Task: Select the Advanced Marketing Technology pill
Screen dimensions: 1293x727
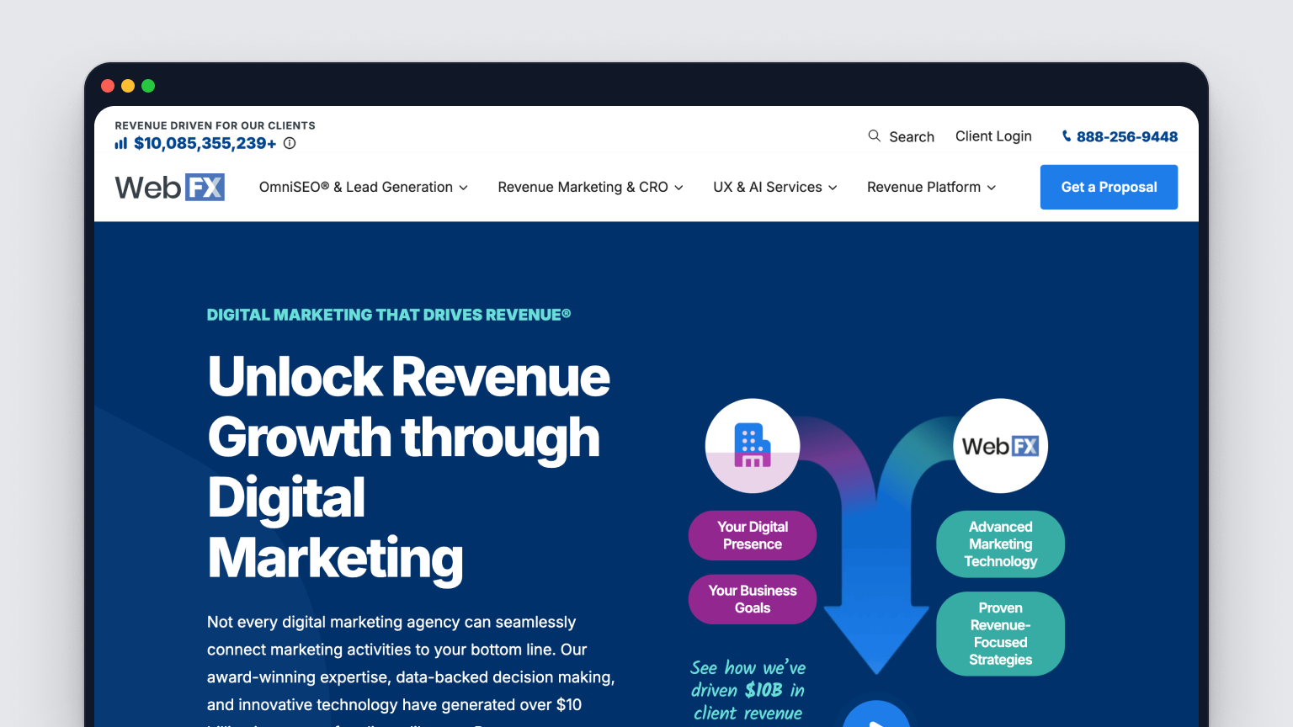Action: click(x=1000, y=544)
